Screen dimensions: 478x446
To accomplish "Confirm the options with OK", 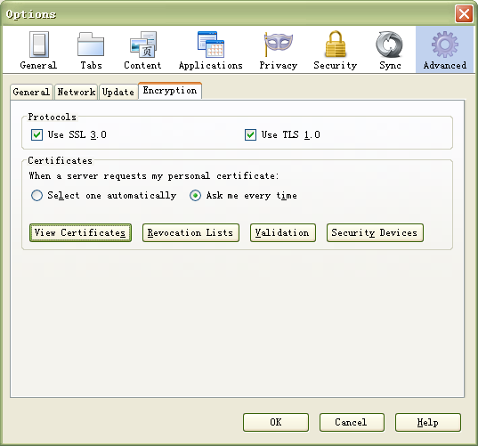I will [x=276, y=422].
